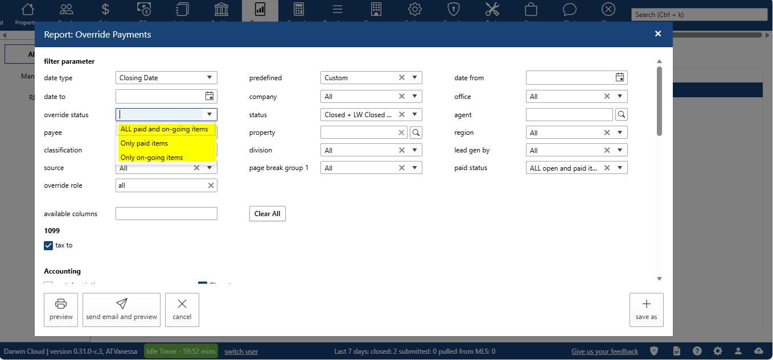The width and height of the screenshot is (773, 360).
Task: Open calendar picker for date from
Action: 620,78
